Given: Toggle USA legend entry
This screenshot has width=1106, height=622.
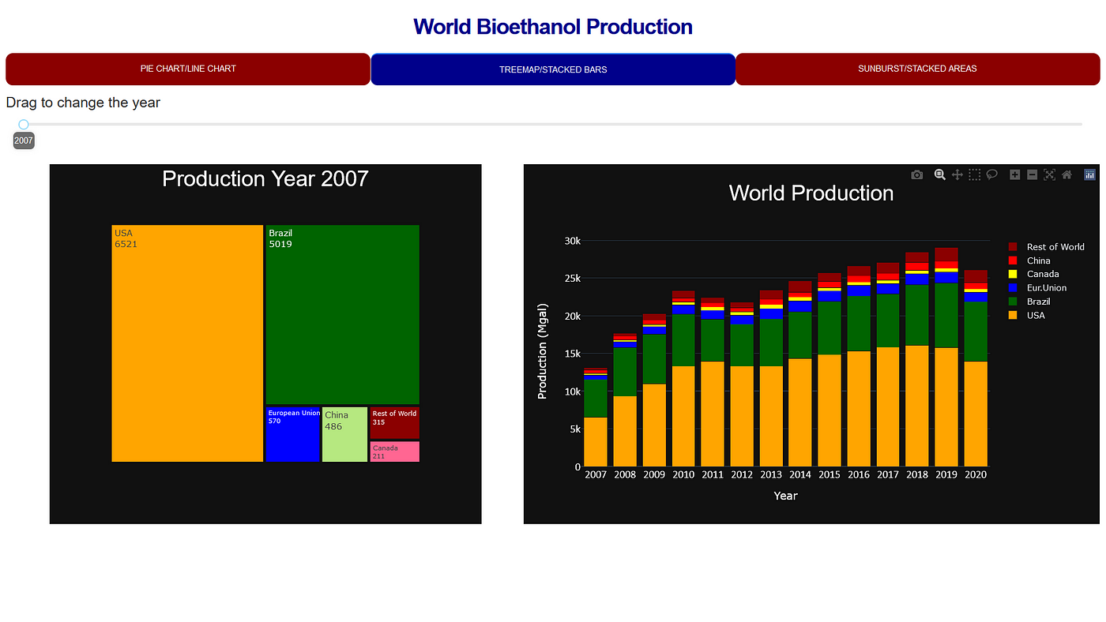Looking at the screenshot, I should (1027, 315).
